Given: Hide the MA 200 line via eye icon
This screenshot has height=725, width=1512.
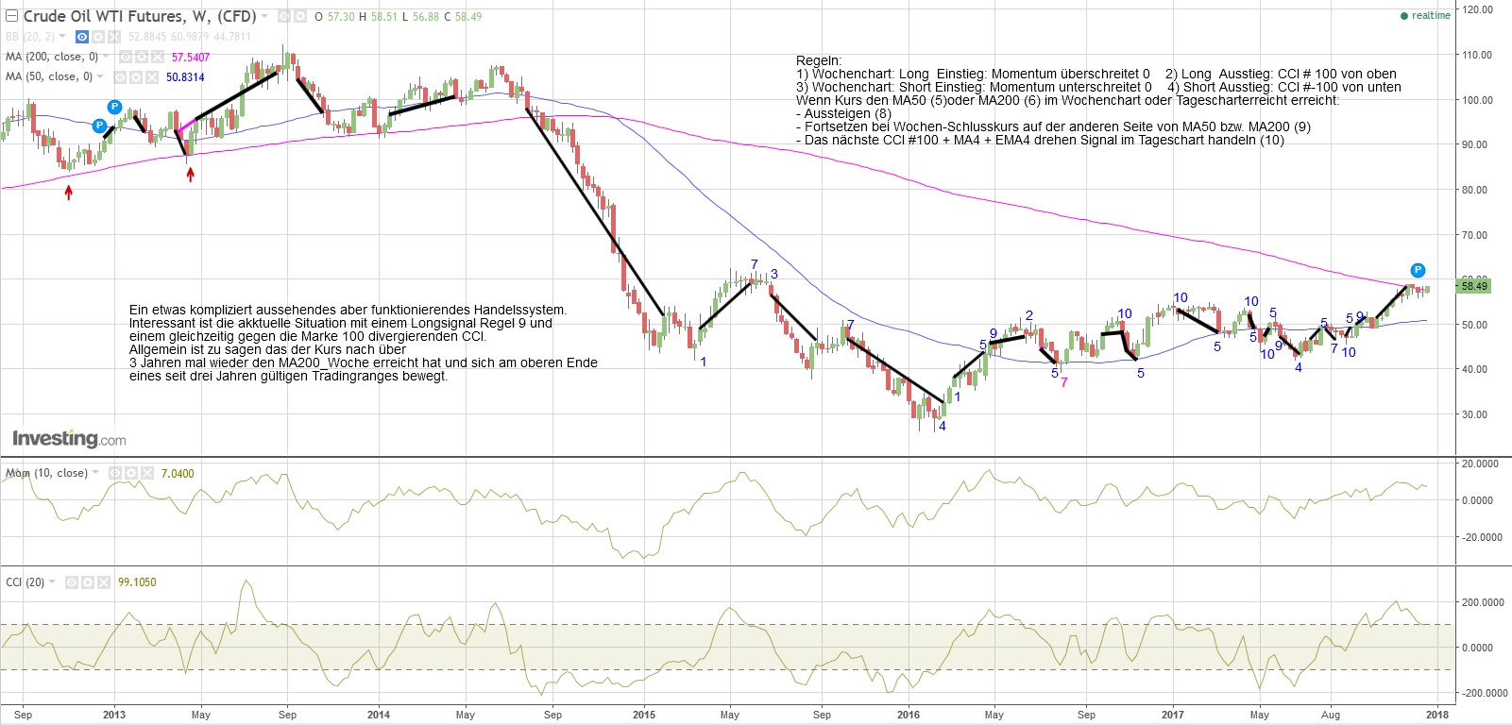Looking at the screenshot, I should [126, 57].
